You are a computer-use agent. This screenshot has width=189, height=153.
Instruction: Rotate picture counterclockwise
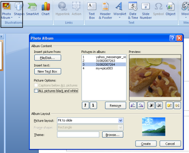coord(133,105)
